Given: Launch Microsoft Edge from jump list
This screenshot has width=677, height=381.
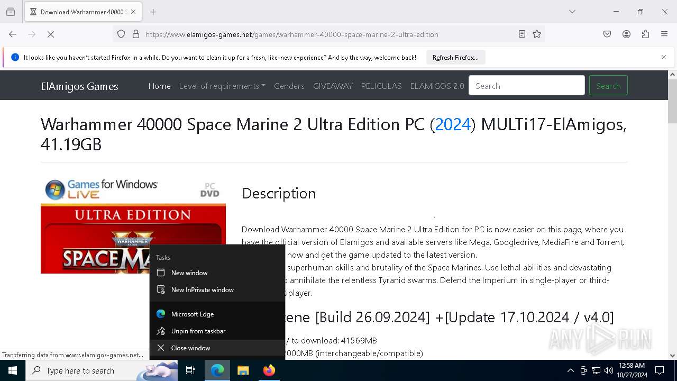Looking at the screenshot, I should [217, 314].
